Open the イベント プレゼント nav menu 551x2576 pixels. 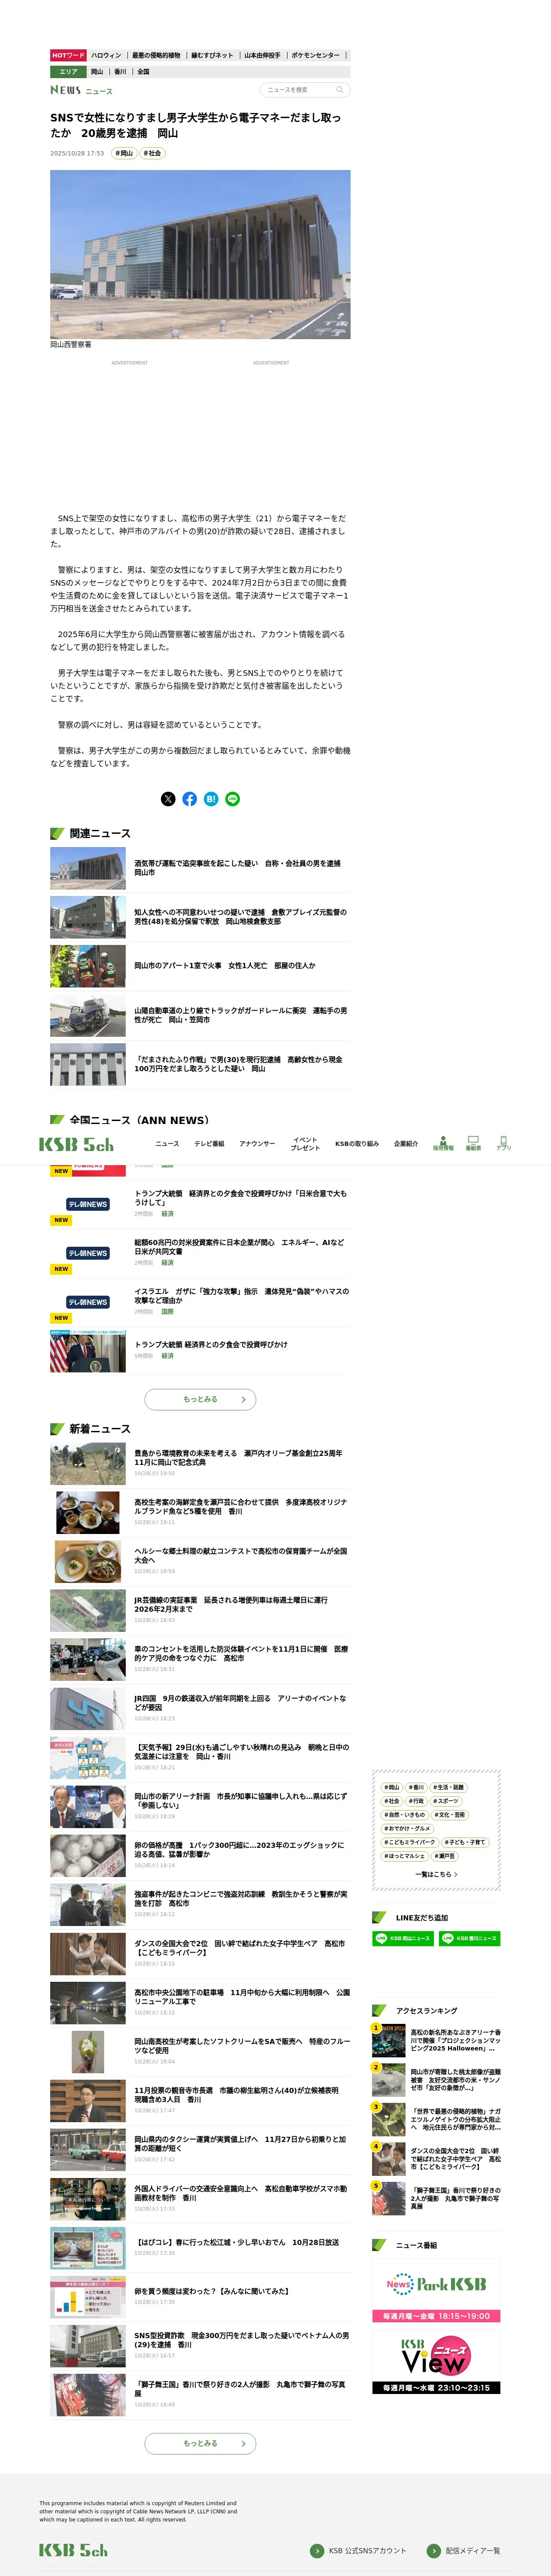point(305,1144)
